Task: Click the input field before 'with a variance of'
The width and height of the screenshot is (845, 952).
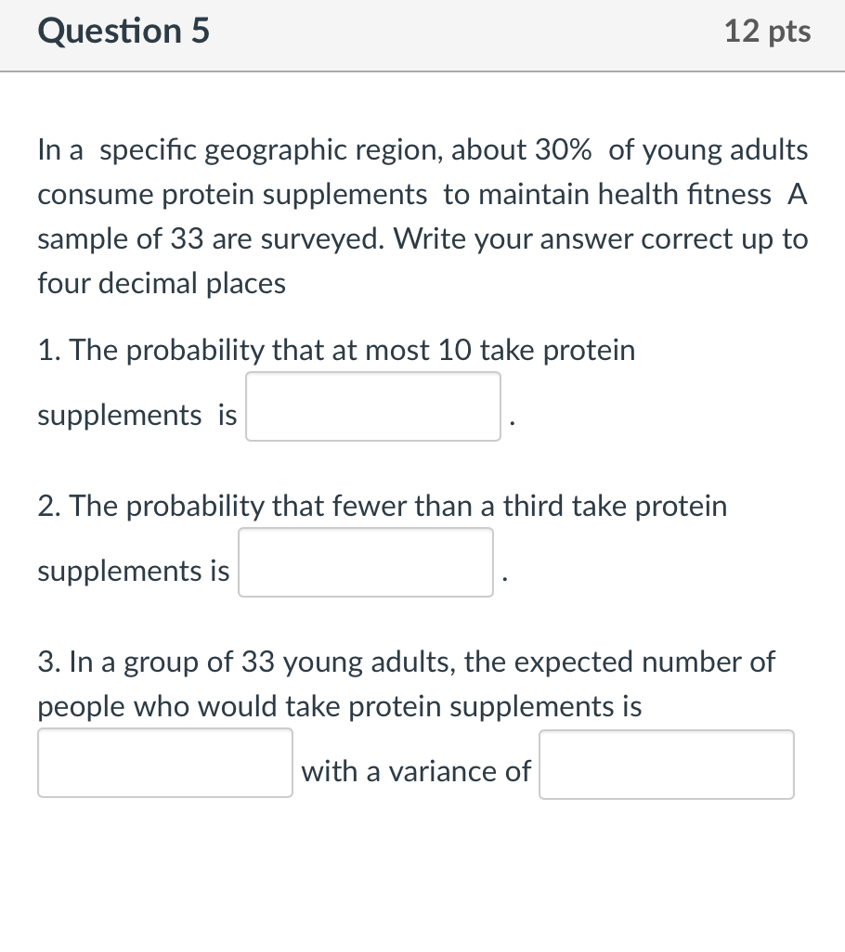Action: tap(165, 764)
